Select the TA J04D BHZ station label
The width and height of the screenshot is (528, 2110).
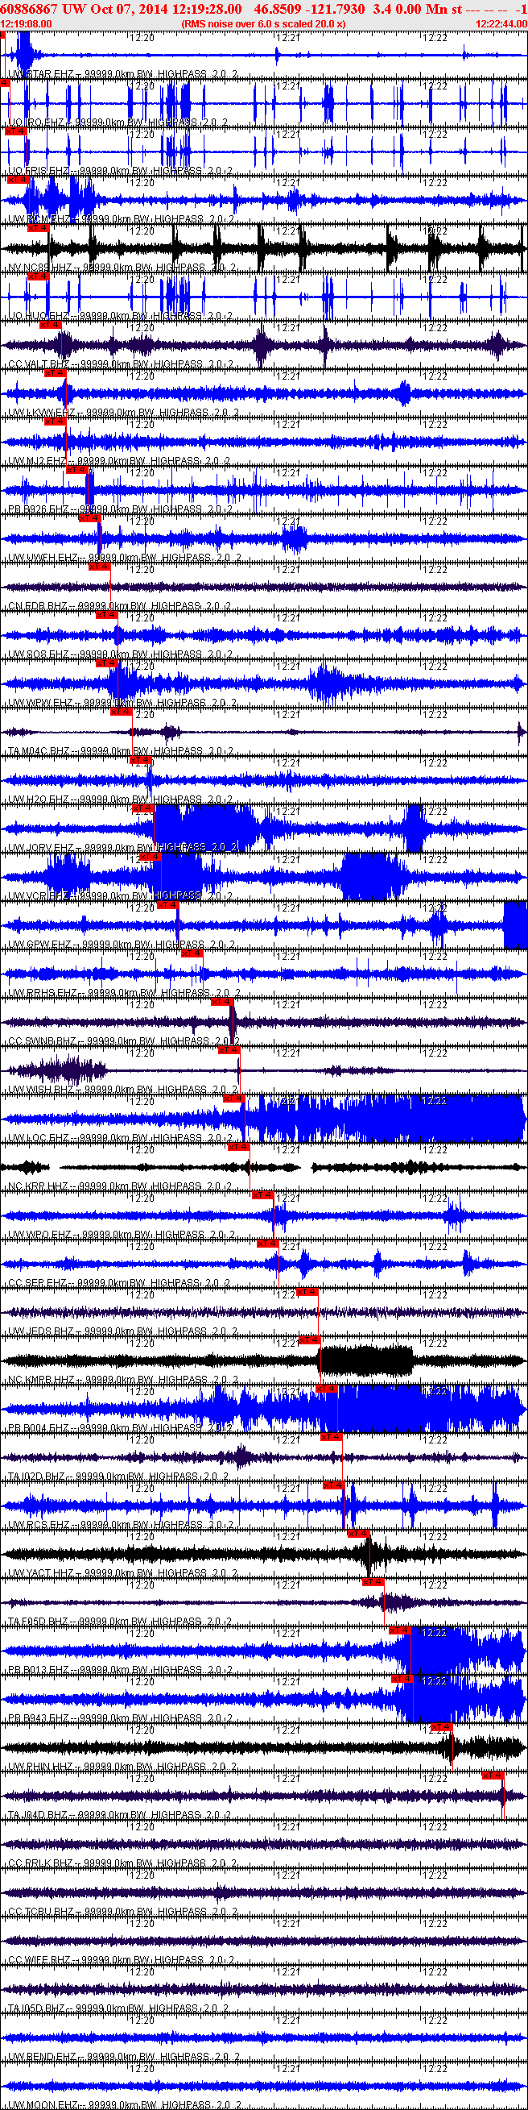[x=121, y=1814]
